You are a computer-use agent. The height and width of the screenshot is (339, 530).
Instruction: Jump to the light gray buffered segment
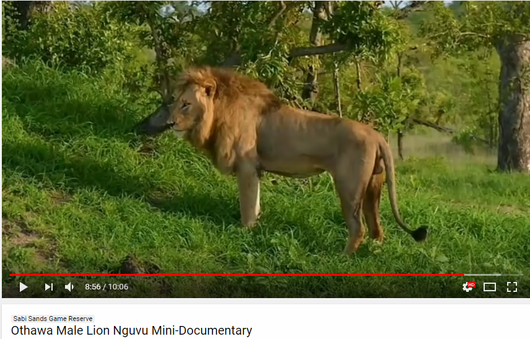click(x=483, y=275)
